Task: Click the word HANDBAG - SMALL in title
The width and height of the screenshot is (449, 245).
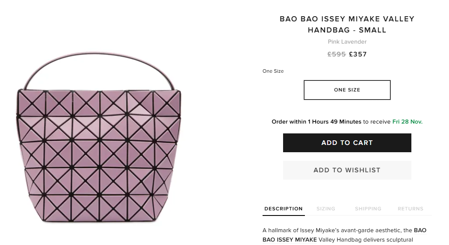Action: click(x=347, y=30)
